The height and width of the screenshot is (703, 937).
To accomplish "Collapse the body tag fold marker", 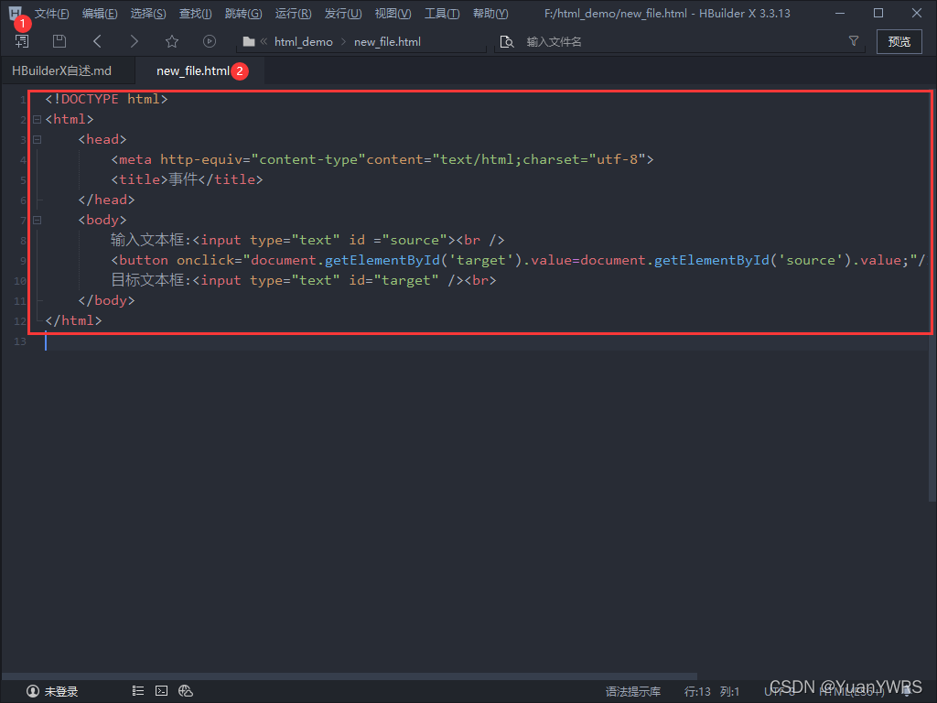I will 37,220.
